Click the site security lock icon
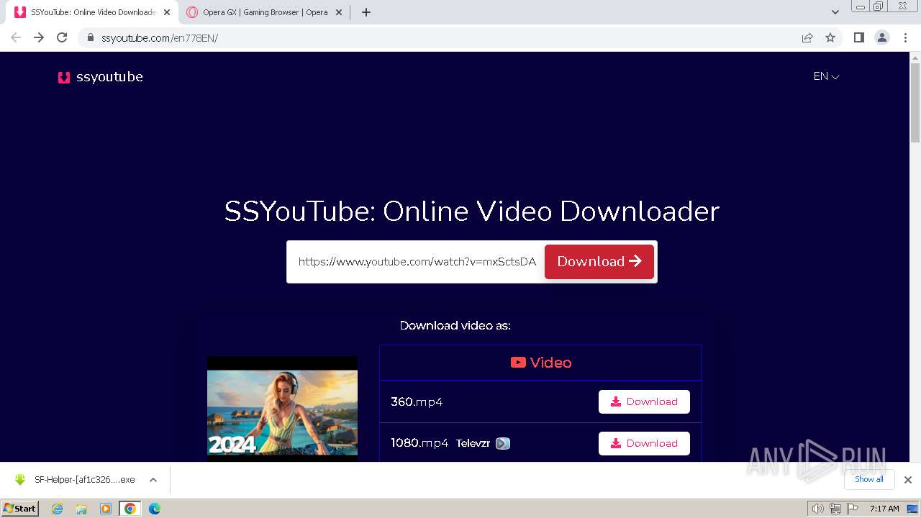Screen dimensions: 921x518 [91, 38]
